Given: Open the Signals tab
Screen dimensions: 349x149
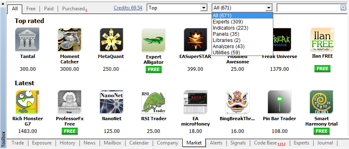Looking at the screenshot, I should point(238,143).
